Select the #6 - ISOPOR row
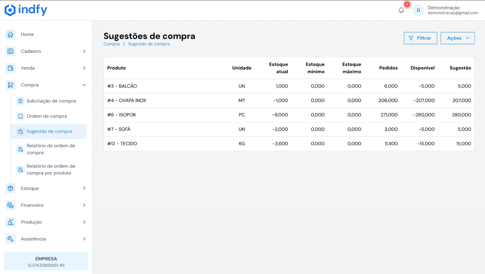This screenshot has height=274, width=485. [289, 115]
